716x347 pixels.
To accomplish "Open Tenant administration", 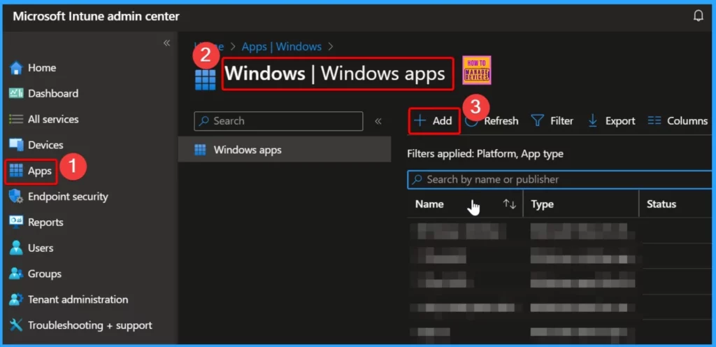I will (78, 299).
